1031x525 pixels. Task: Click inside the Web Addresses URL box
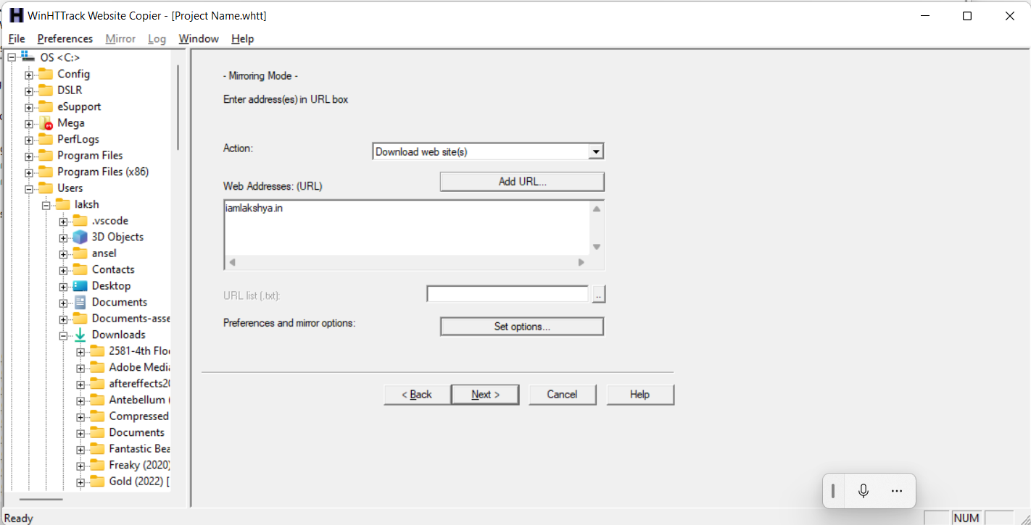(x=406, y=228)
